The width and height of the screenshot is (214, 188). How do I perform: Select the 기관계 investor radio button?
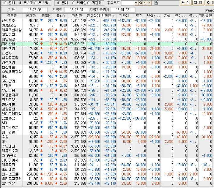point(89,3)
